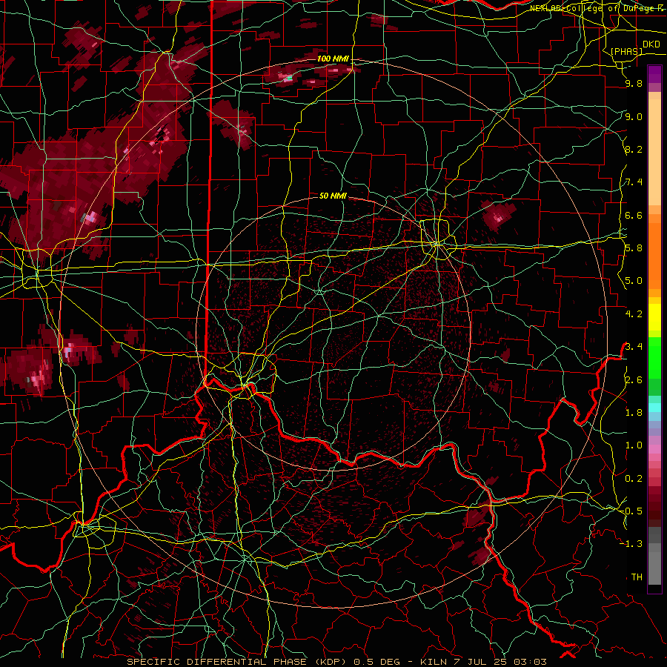The width and height of the screenshot is (667, 667).
Task: Click the 9.0 value on the scale
Action: tap(634, 116)
